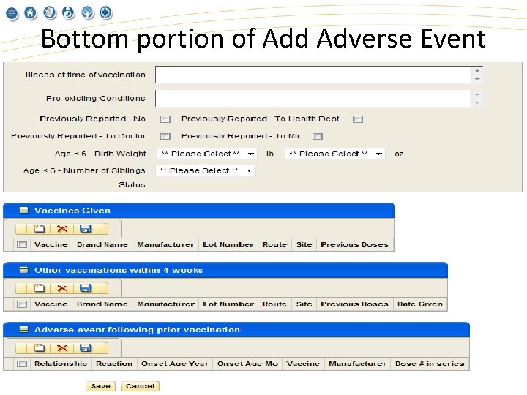The image size is (527, 395).
Task: Click the people icon in the top toolbar
Action: pyautogui.click(x=69, y=12)
